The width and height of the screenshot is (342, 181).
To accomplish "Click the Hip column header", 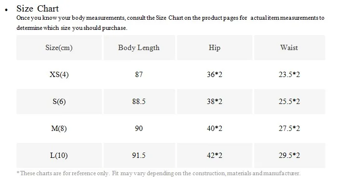I will [214, 48].
